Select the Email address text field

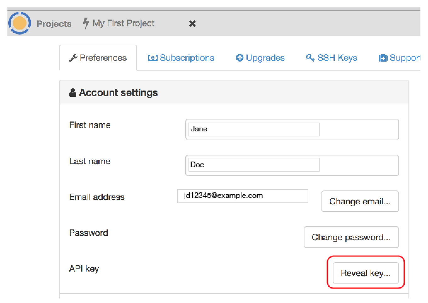pyautogui.click(x=242, y=196)
